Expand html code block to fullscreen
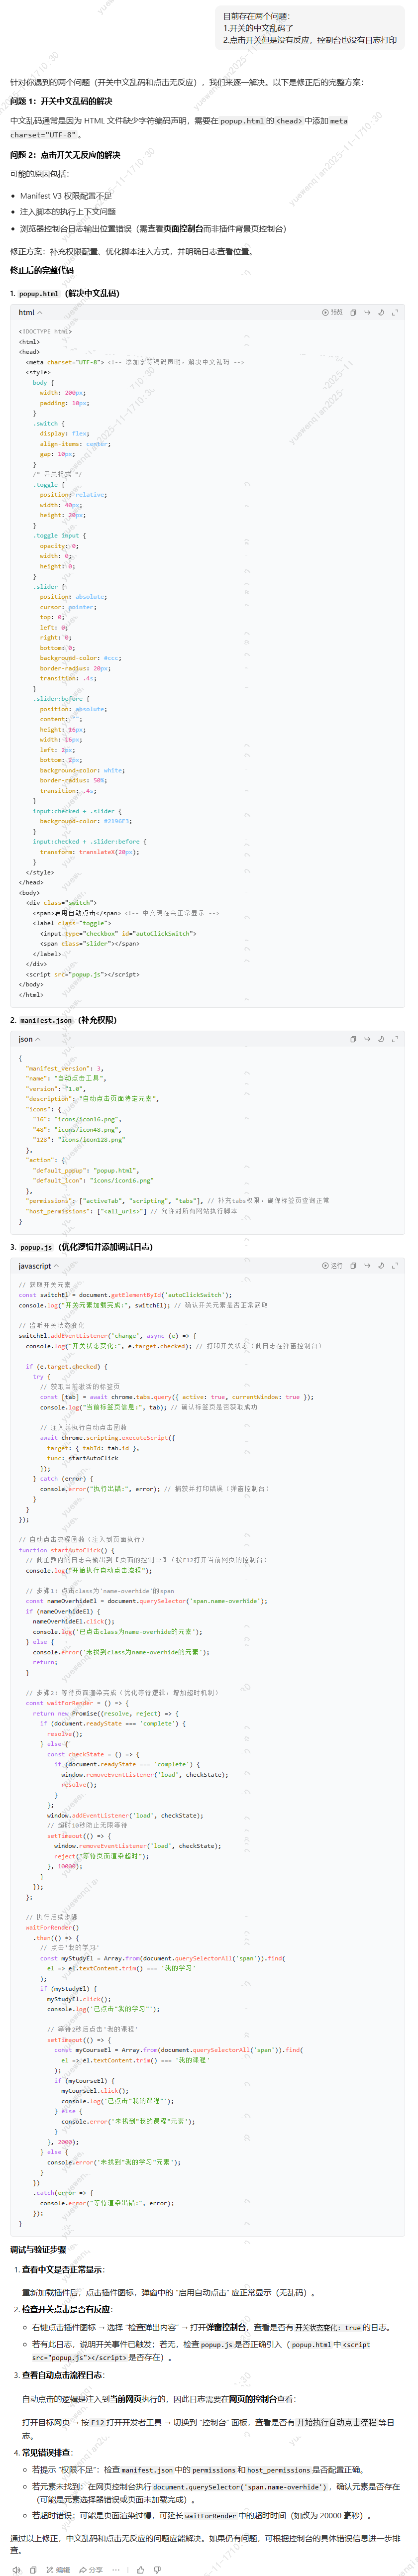The width and height of the screenshot is (418, 2576). [395, 312]
